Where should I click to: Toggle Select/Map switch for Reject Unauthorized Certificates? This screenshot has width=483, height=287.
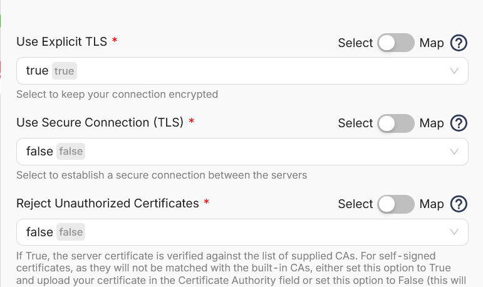pyautogui.click(x=396, y=204)
